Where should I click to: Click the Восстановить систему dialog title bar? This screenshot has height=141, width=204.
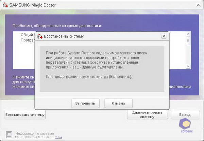(x=102, y=36)
